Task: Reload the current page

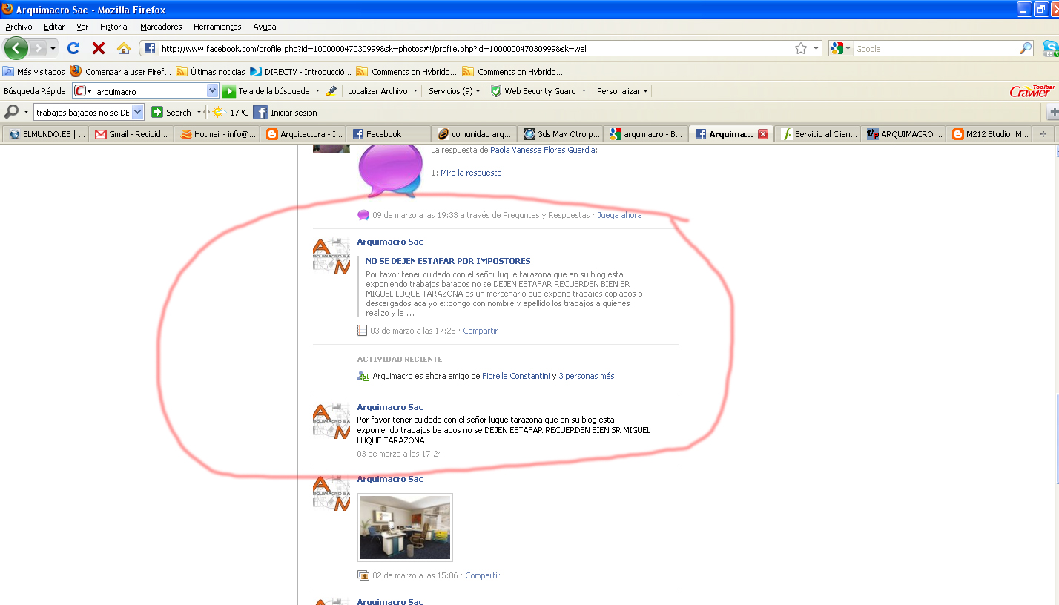Action: [73, 48]
